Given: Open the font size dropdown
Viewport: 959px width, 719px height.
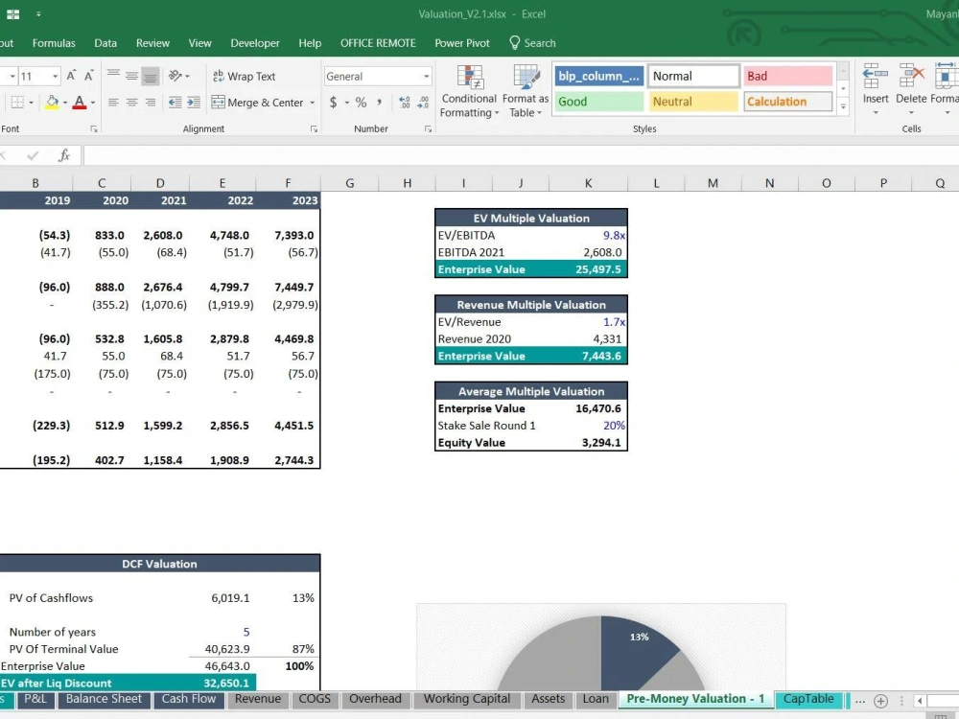Looking at the screenshot, I should [54, 76].
